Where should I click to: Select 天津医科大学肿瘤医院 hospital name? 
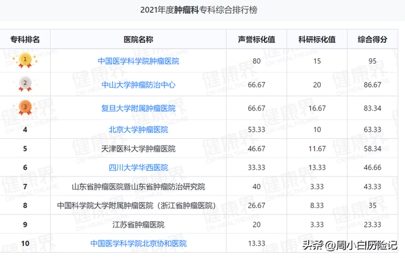coord(139,149)
